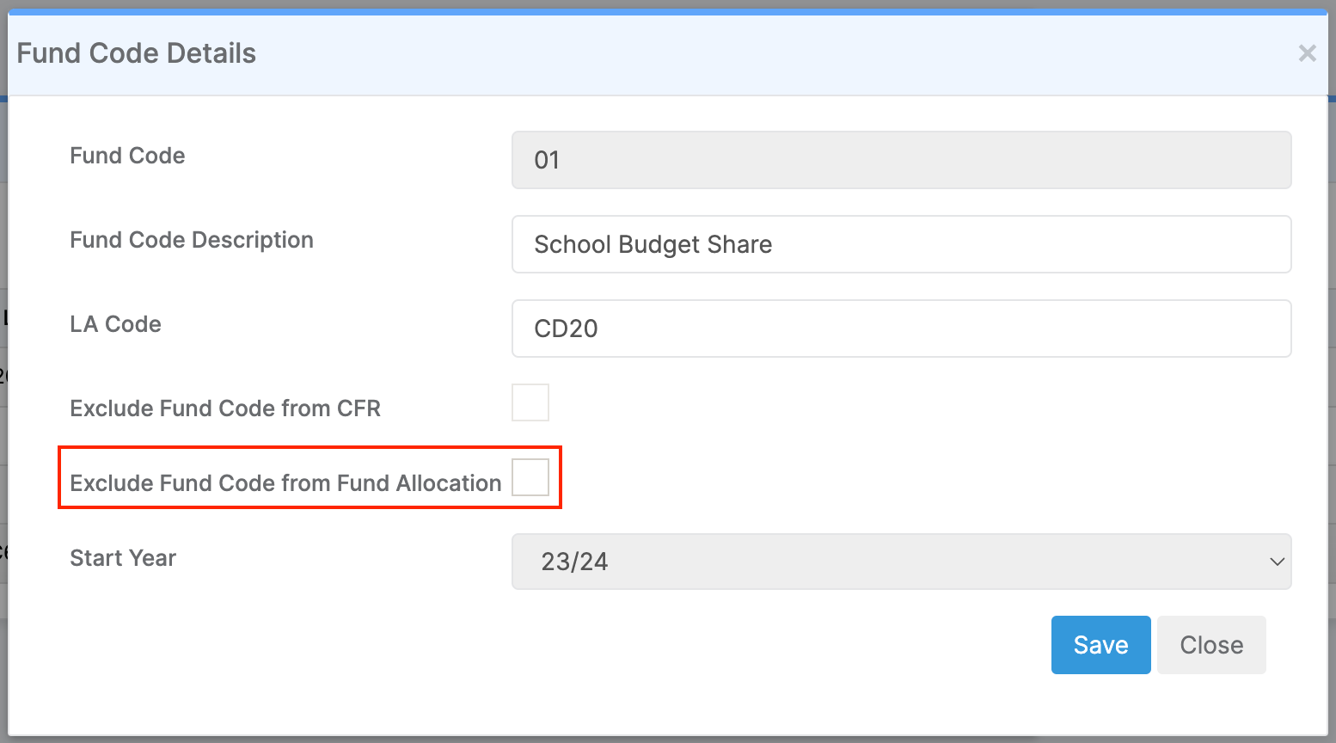Screen dimensions: 1336x743
Task: Click the Start Year chevron arrow
Action: point(1278,562)
